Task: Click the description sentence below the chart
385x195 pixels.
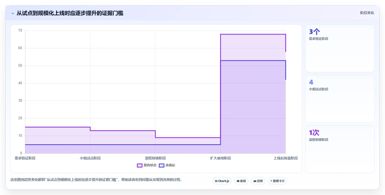Action: pyautogui.click(x=97, y=180)
